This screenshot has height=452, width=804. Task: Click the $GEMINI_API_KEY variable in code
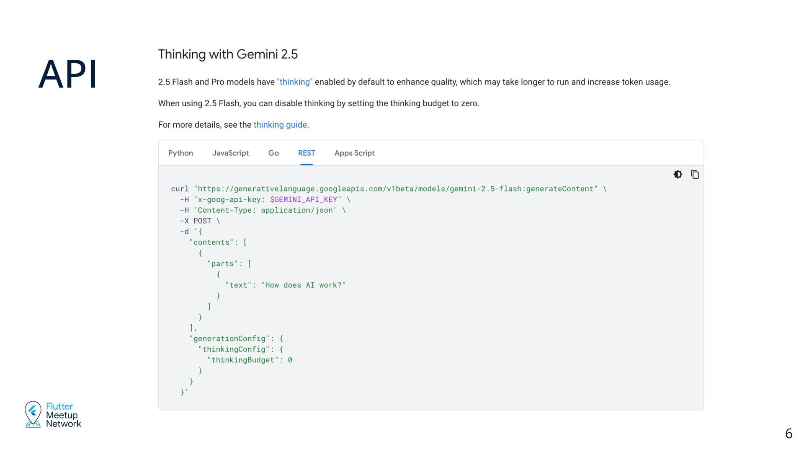pyautogui.click(x=304, y=200)
